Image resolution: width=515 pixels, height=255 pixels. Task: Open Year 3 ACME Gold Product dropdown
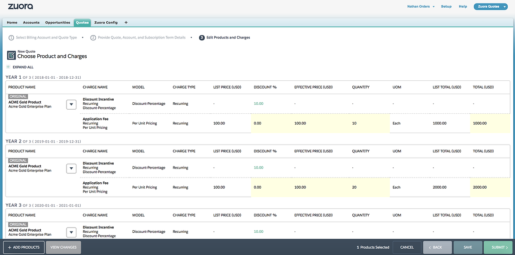(71, 232)
